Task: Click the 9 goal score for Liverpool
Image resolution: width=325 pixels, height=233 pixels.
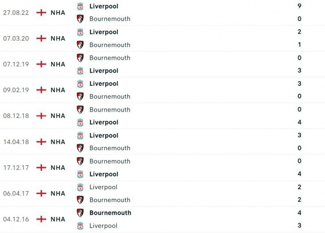Action: coord(299,6)
